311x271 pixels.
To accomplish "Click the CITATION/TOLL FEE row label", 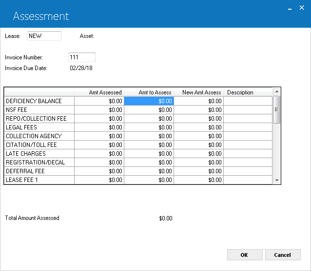I will 39,145.
